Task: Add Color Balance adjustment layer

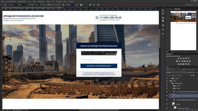Action: [x=179, y=61]
